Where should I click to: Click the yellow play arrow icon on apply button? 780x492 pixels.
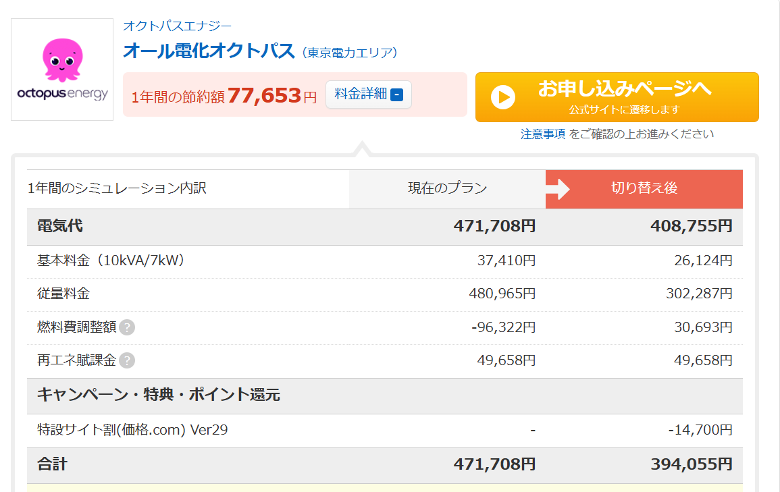502,95
